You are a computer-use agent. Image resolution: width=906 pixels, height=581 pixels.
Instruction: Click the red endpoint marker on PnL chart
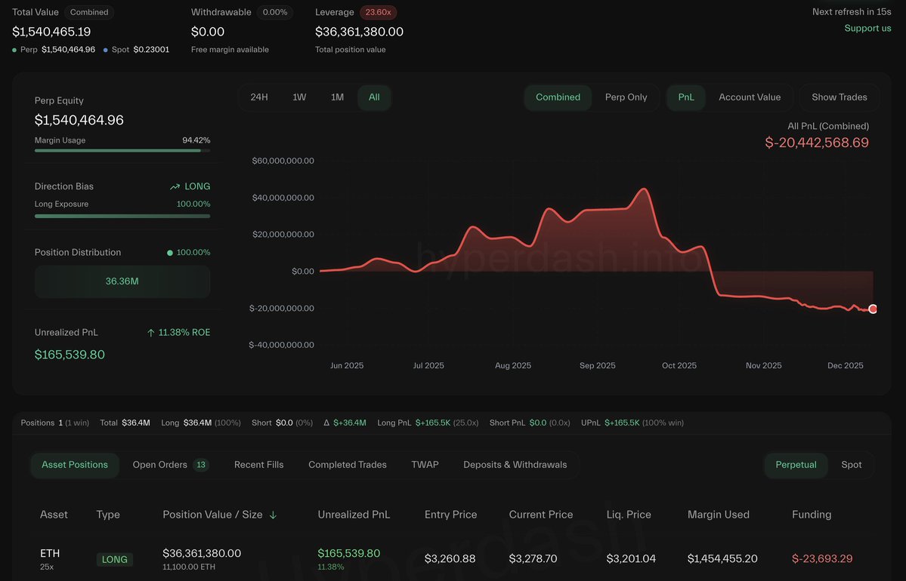click(x=873, y=309)
